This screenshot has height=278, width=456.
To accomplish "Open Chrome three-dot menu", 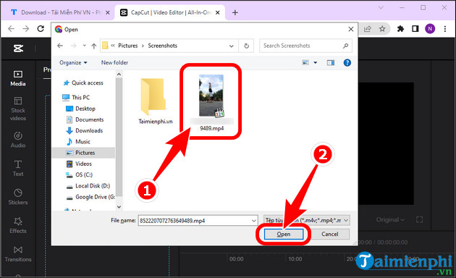I will click(x=445, y=28).
